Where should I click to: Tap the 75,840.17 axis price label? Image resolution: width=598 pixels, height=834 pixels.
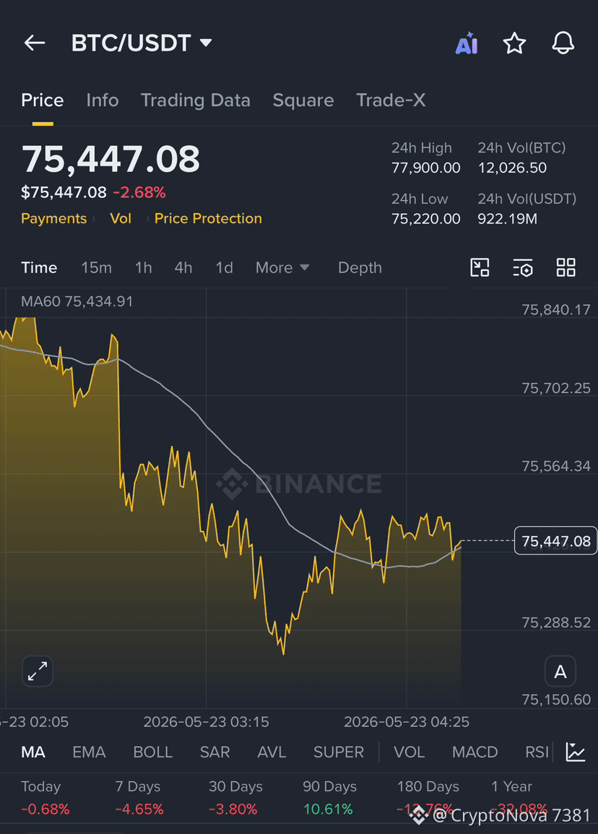[556, 309]
